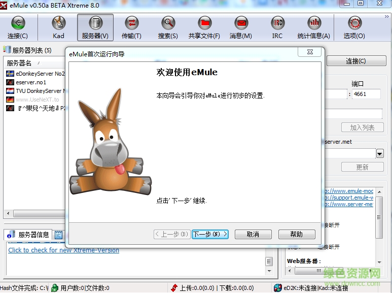Screen dimensions: 392x293
Task: Switch to Server Info (服务器信息) tab
Action: click(28, 235)
